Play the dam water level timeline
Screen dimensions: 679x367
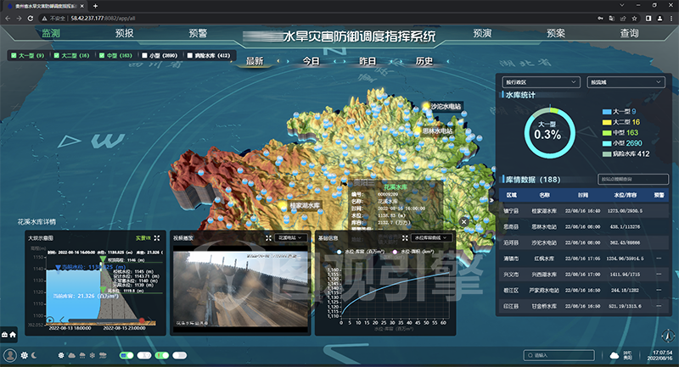50,320
